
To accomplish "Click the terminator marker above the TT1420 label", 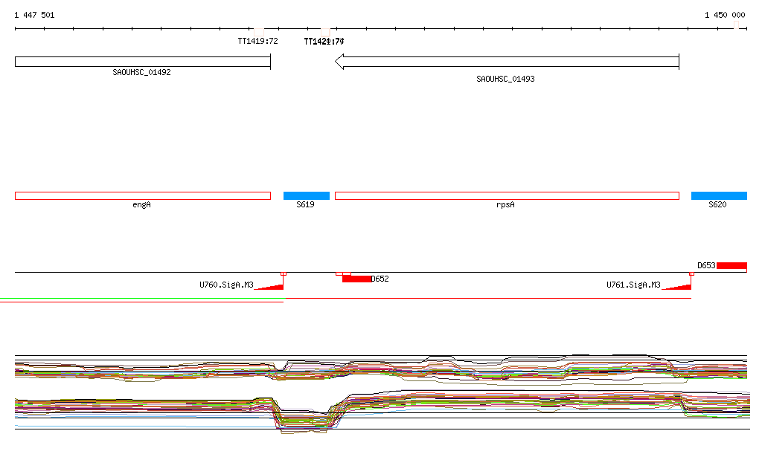I will tap(326, 30).
